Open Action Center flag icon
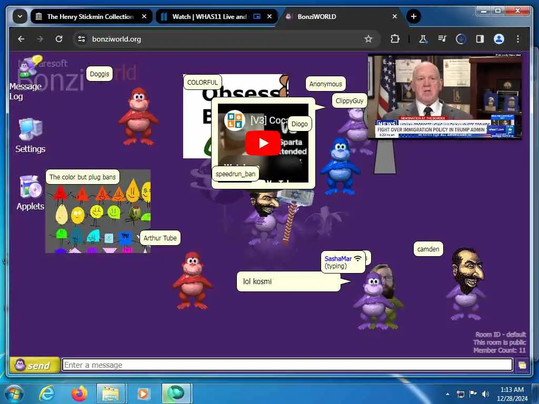The width and height of the screenshot is (539, 404). pos(473,394)
